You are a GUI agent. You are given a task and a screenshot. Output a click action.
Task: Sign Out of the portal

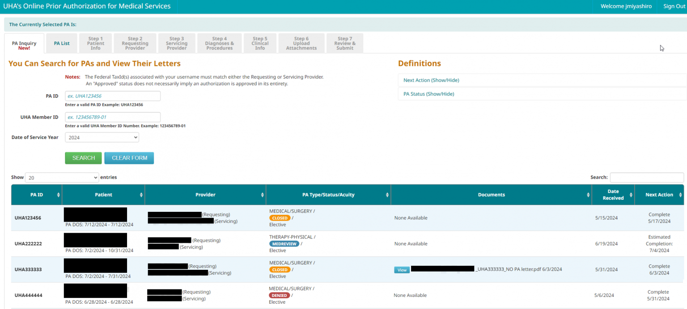point(674,6)
